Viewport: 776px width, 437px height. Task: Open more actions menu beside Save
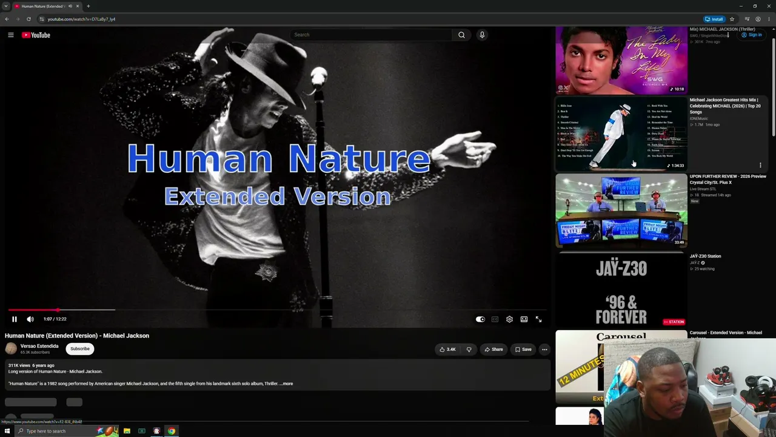(544, 350)
